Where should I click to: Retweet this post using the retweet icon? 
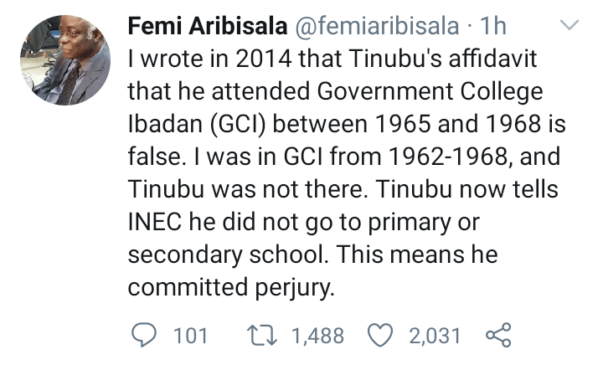261,335
